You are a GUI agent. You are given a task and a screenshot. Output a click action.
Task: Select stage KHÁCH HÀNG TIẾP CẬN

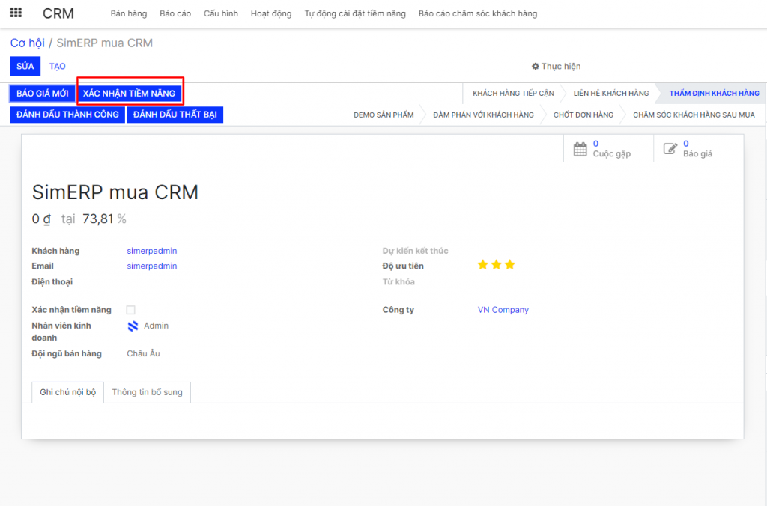[x=513, y=94]
